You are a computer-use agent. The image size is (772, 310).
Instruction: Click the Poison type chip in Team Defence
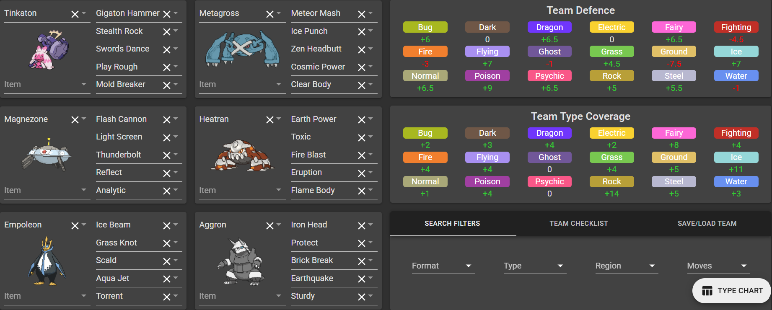click(487, 76)
